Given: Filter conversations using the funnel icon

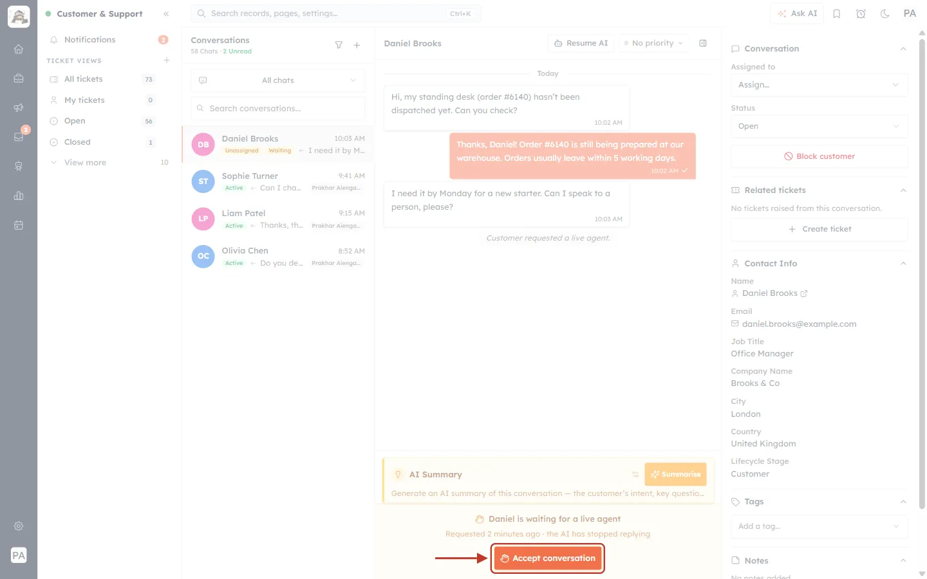Looking at the screenshot, I should 339,45.
